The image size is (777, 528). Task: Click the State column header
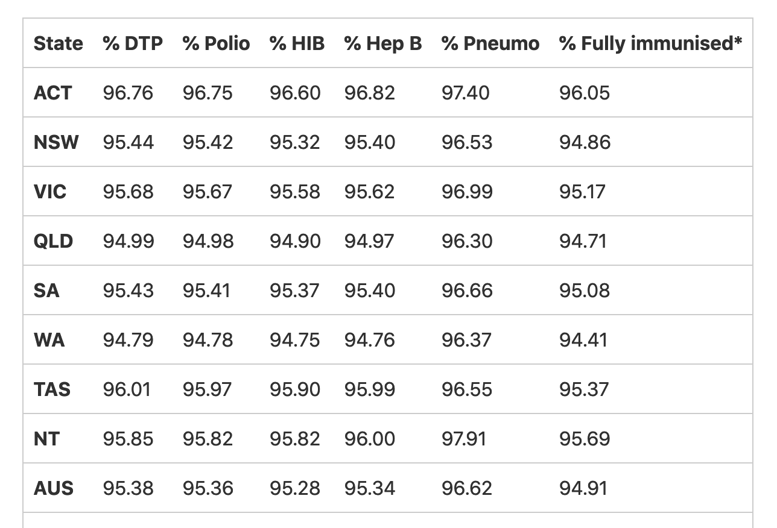[58, 43]
